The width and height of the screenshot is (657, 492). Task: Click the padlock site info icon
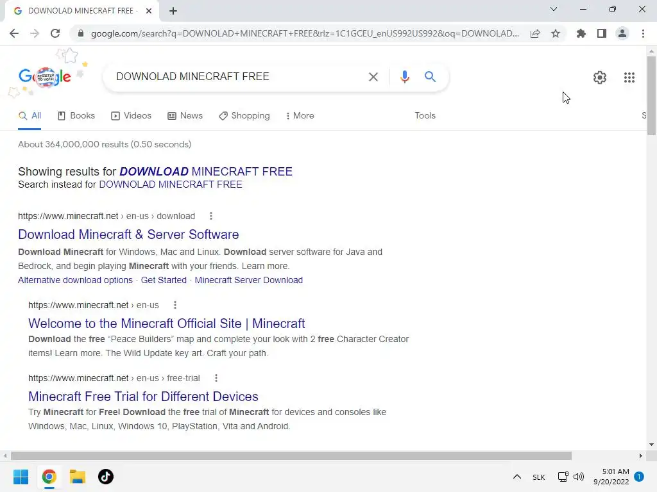coord(81,33)
